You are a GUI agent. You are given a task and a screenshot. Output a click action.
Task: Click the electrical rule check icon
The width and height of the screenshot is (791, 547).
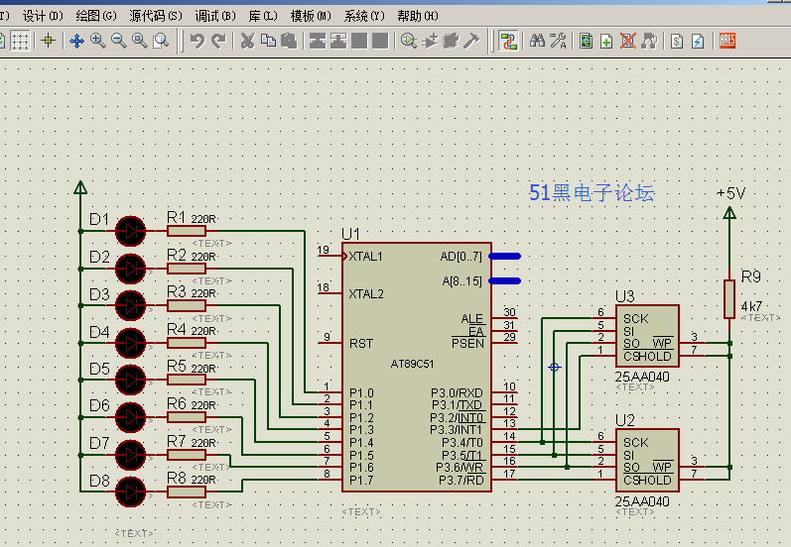point(698,41)
